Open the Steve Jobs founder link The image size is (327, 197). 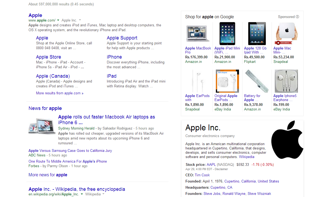tap(212, 194)
